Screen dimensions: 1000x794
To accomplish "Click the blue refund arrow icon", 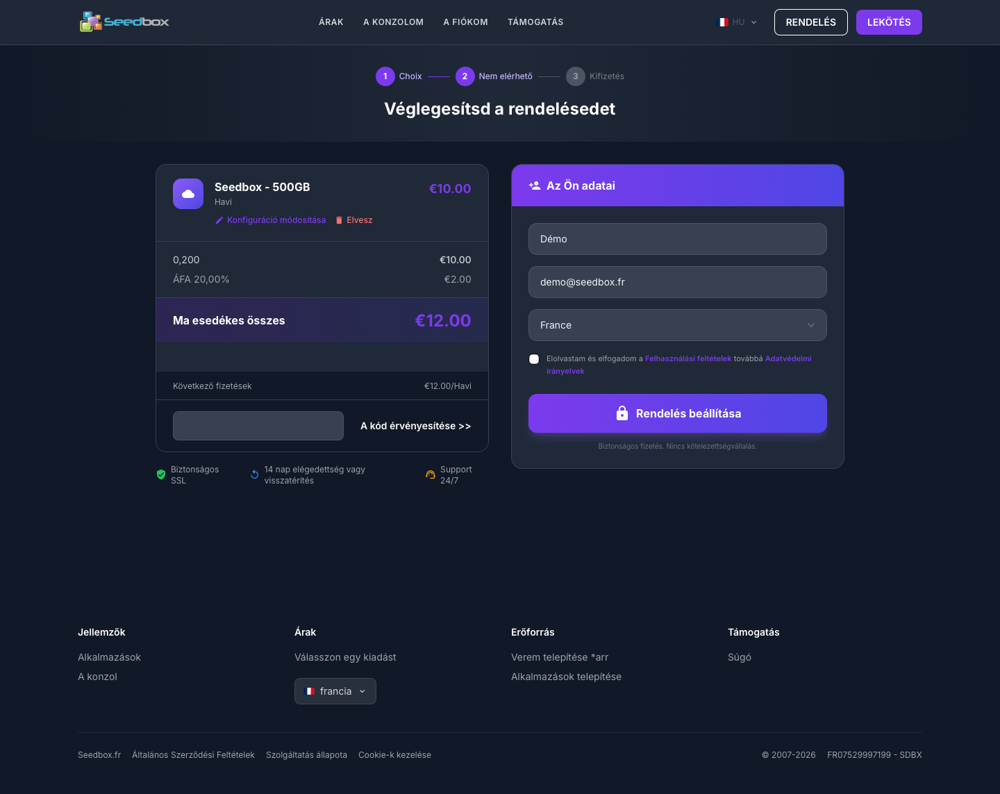I will [x=255, y=474].
